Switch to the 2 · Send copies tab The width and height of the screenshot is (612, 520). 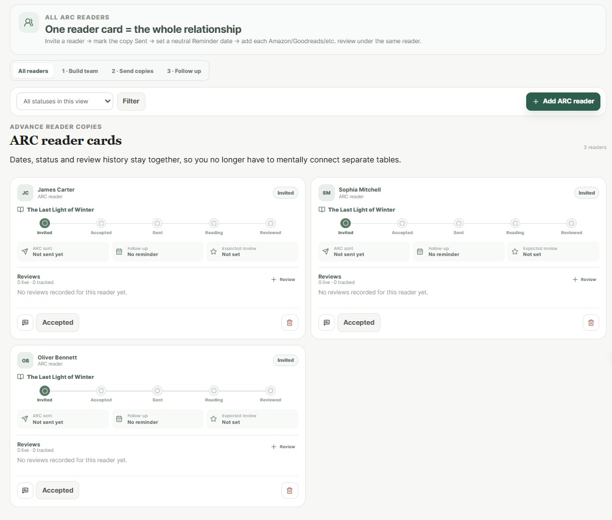click(132, 71)
